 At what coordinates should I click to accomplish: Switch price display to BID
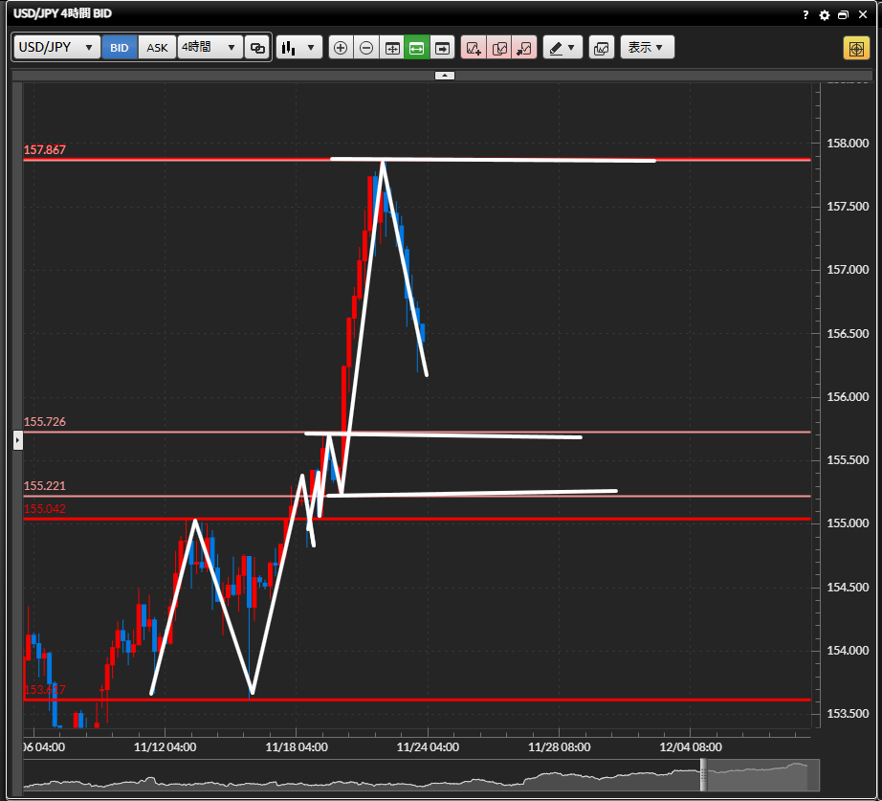(120, 48)
